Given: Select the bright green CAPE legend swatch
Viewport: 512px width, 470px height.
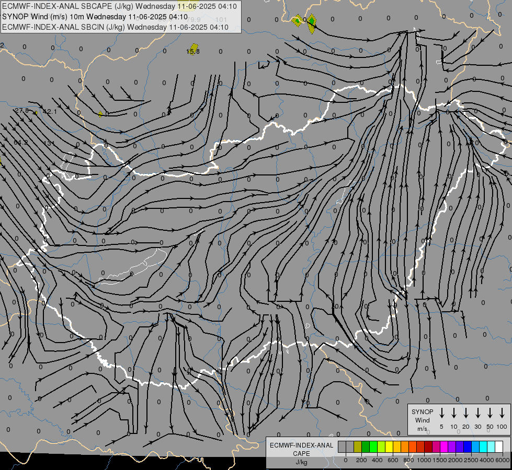Looking at the screenshot, I should coord(373,447).
